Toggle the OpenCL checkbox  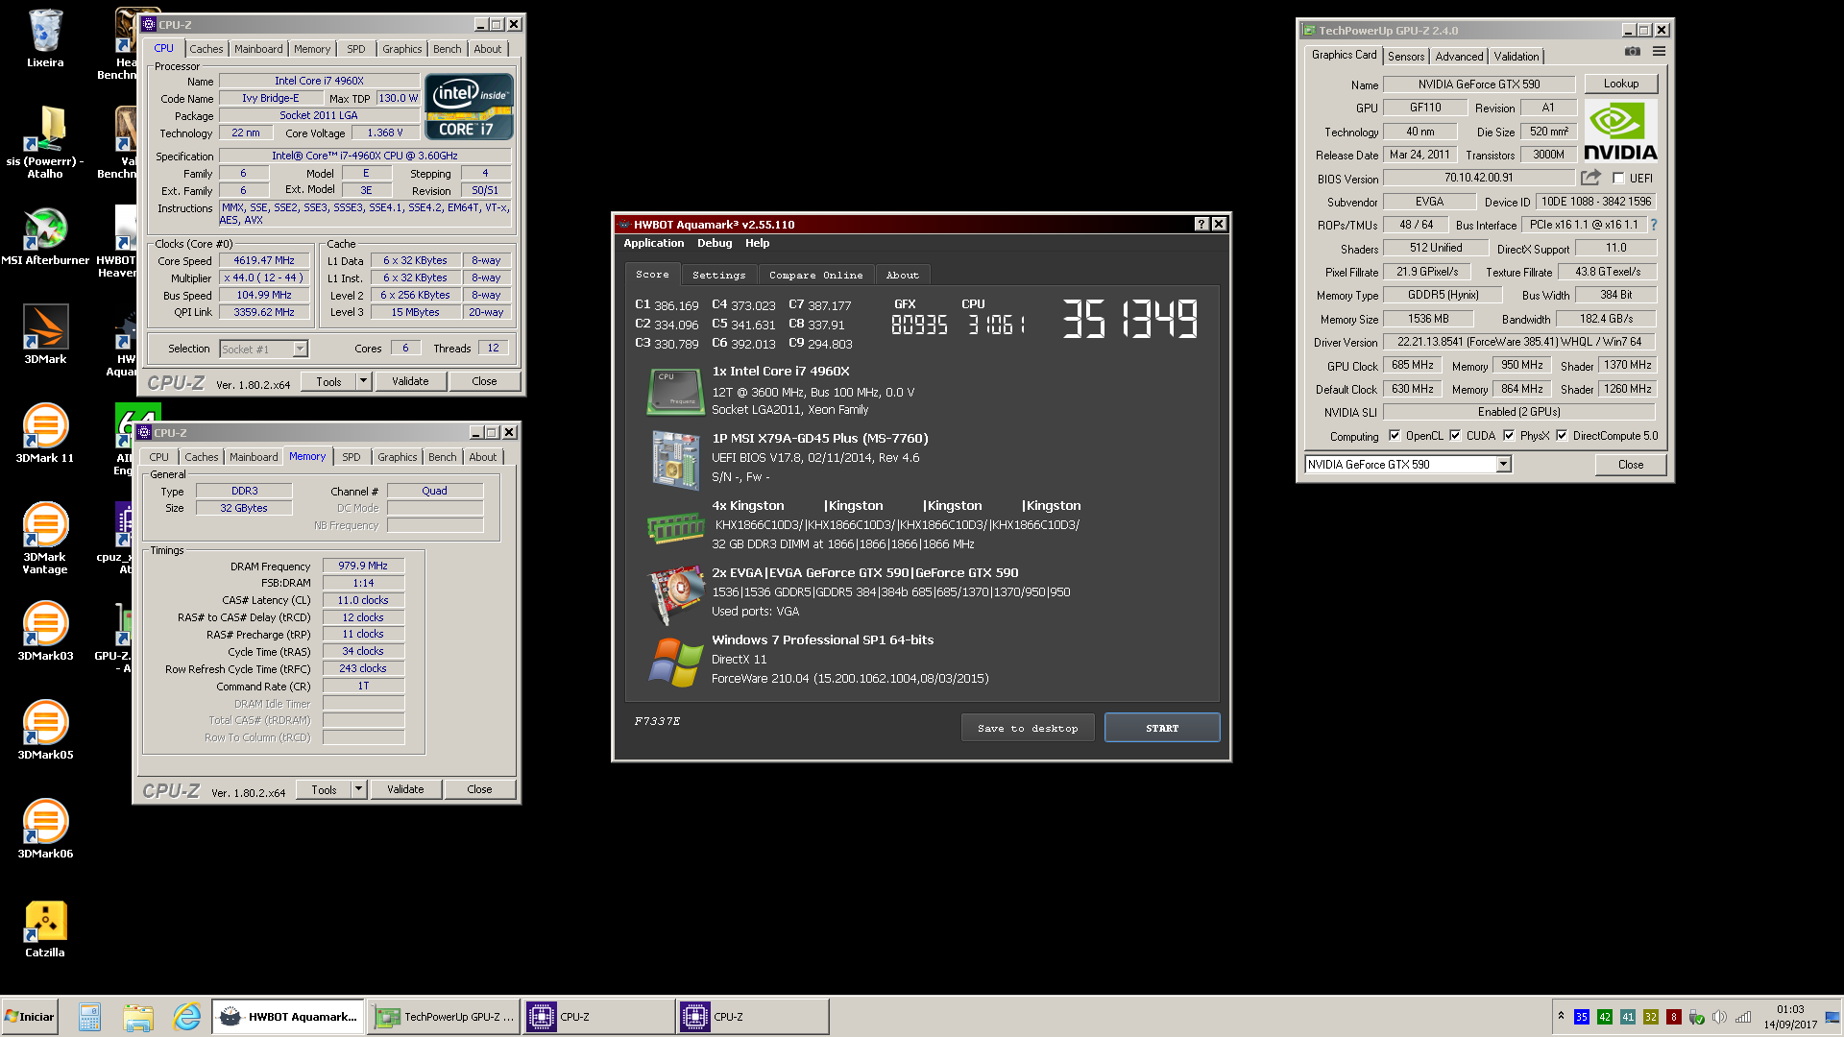[x=1395, y=436]
